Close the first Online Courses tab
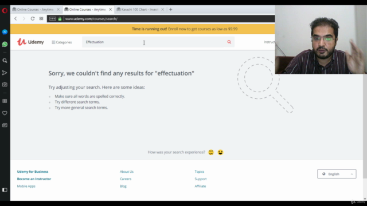The height and width of the screenshot is (206, 367). click(x=58, y=10)
